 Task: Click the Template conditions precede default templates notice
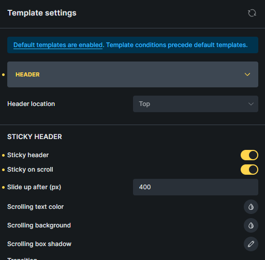176,45
